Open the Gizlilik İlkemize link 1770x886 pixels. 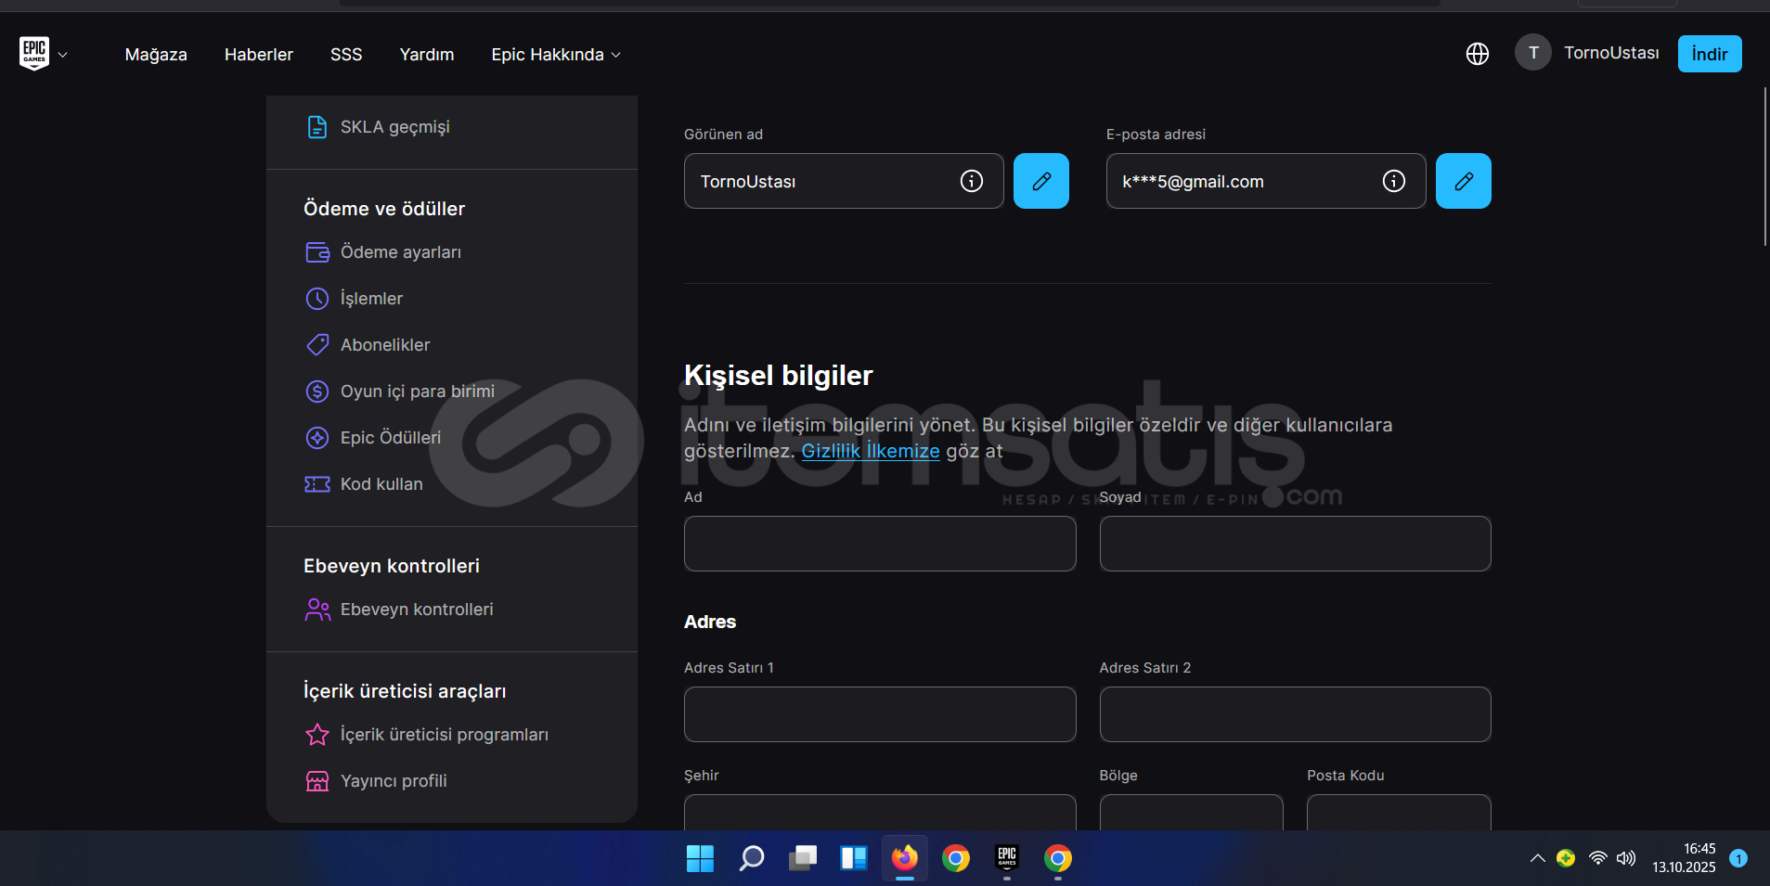point(870,451)
